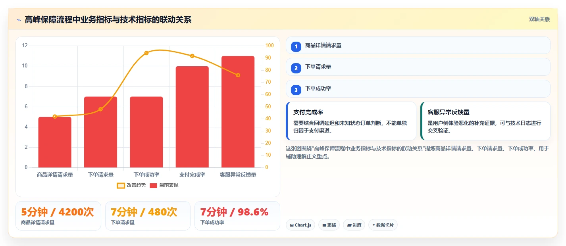The width and height of the screenshot is (566, 246).
Task: Open the 客服异常反馈量 note card heading
Action: [x=449, y=112]
